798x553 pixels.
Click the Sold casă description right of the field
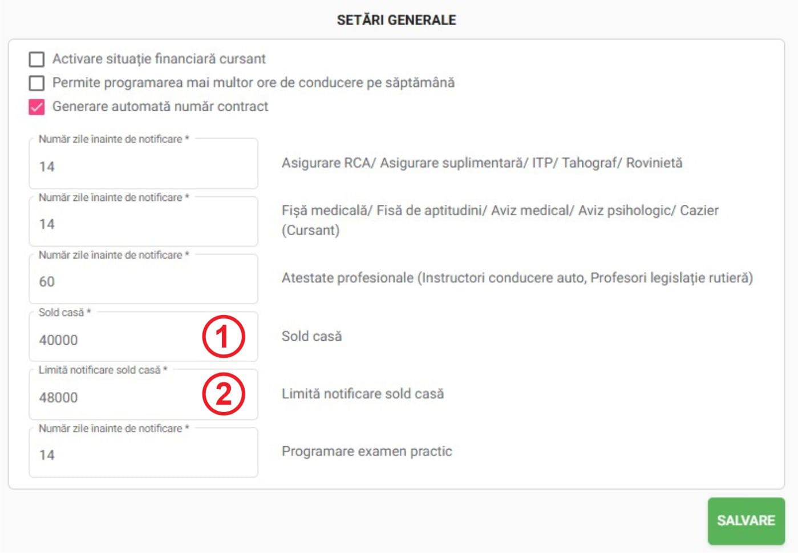click(x=311, y=336)
